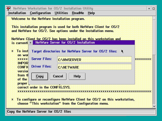Open the Help menu in menu bar
The height and width of the screenshot is (121, 162).
click(91, 13)
